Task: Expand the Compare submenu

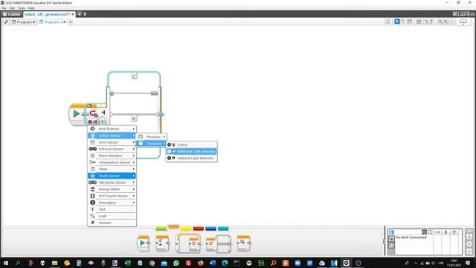Action: (x=151, y=144)
